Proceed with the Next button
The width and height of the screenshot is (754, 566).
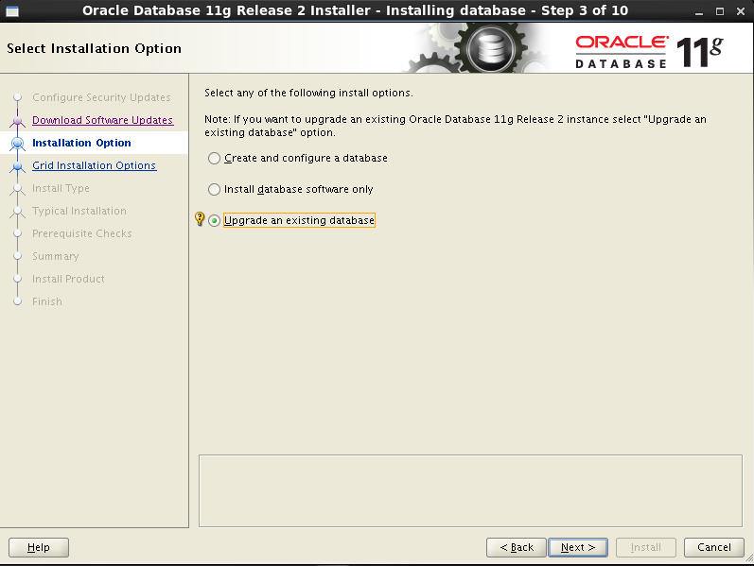(x=578, y=547)
